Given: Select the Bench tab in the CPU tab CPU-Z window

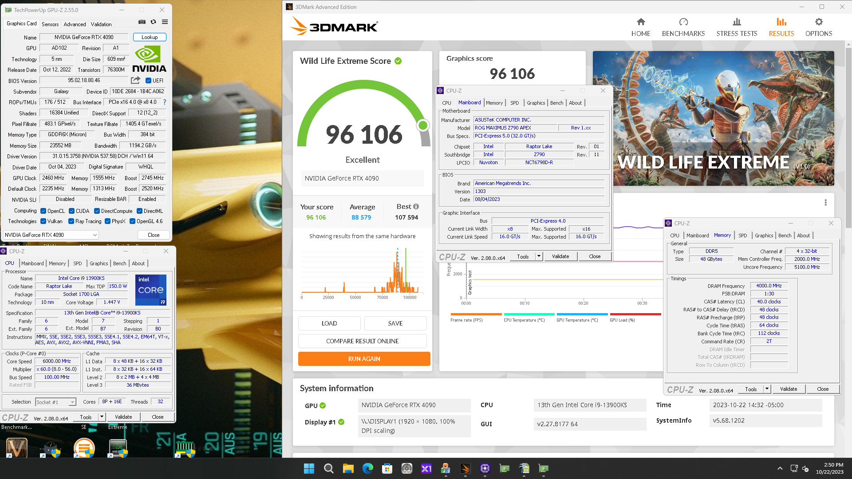Looking at the screenshot, I should [x=119, y=263].
